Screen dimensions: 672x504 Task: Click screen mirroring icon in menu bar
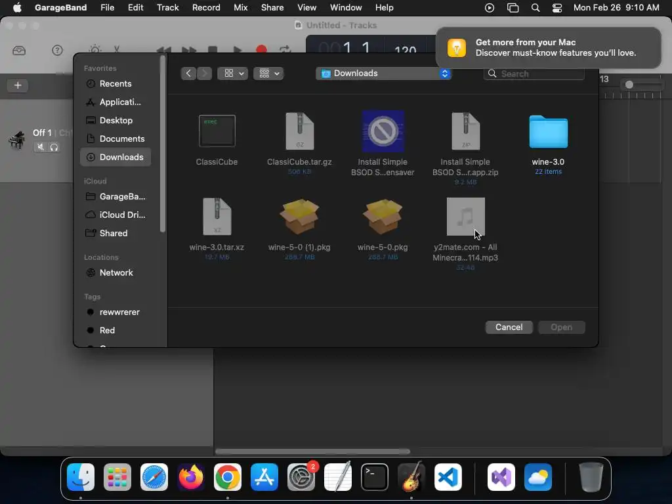pyautogui.click(x=513, y=8)
